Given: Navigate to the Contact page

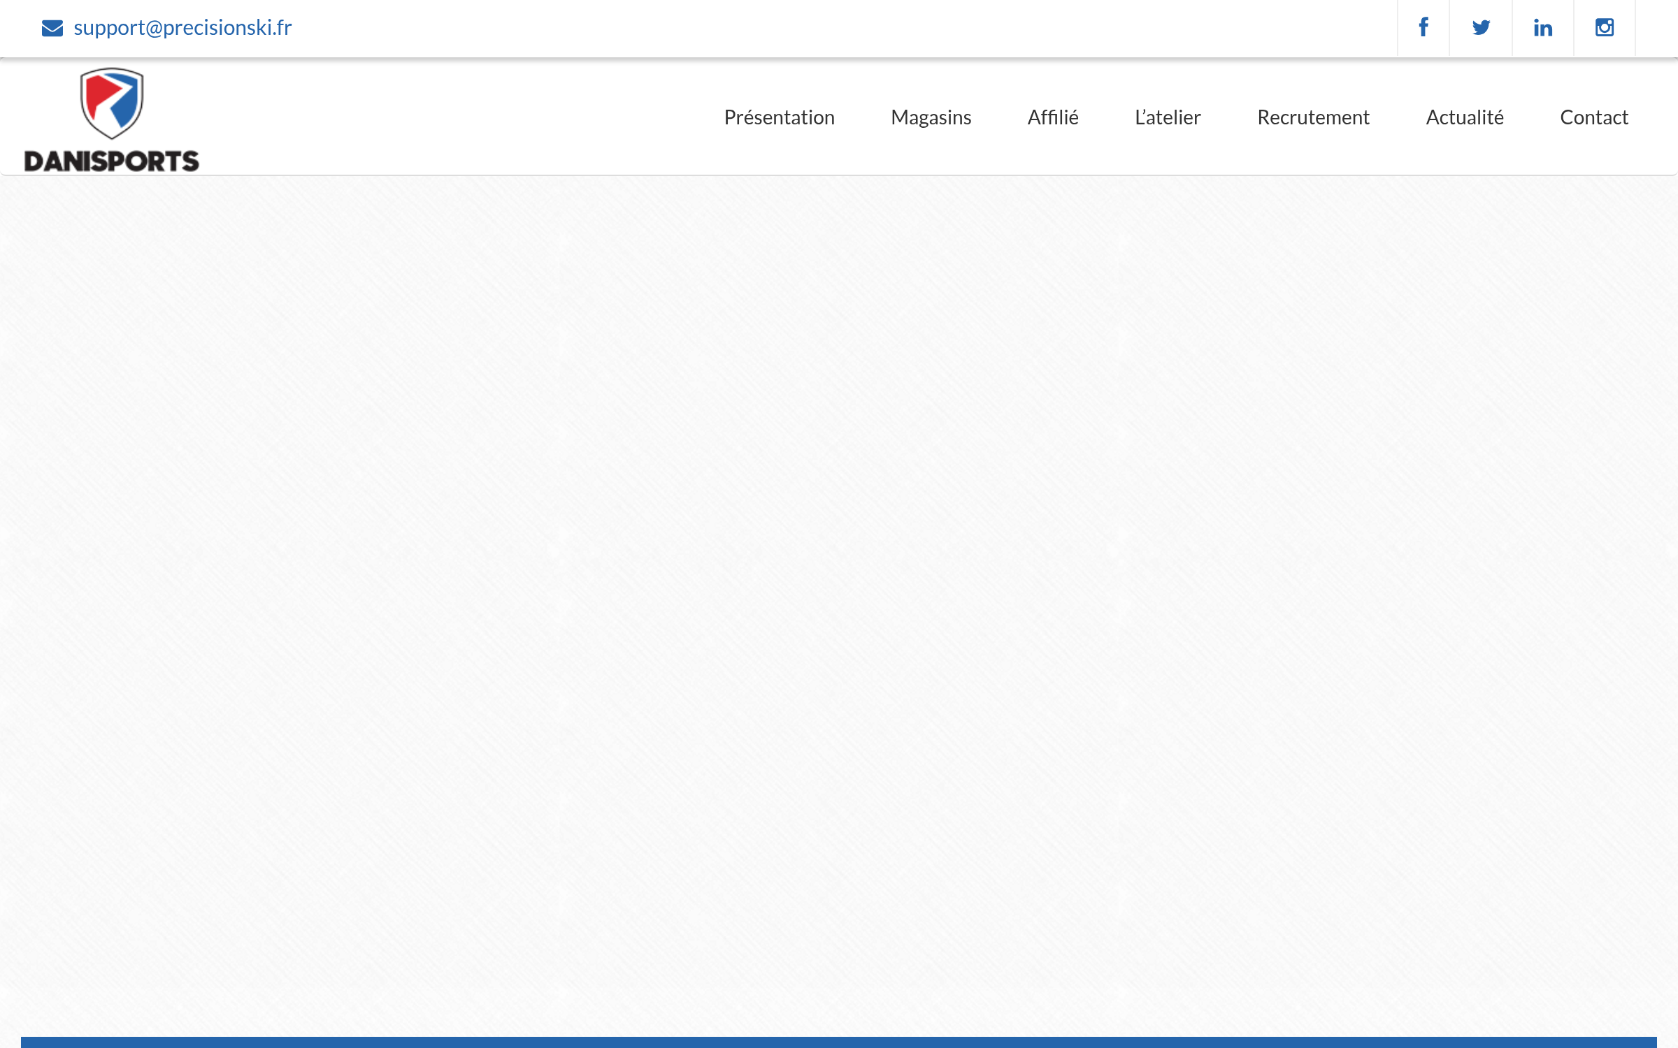Looking at the screenshot, I should tap(1594, 117).
